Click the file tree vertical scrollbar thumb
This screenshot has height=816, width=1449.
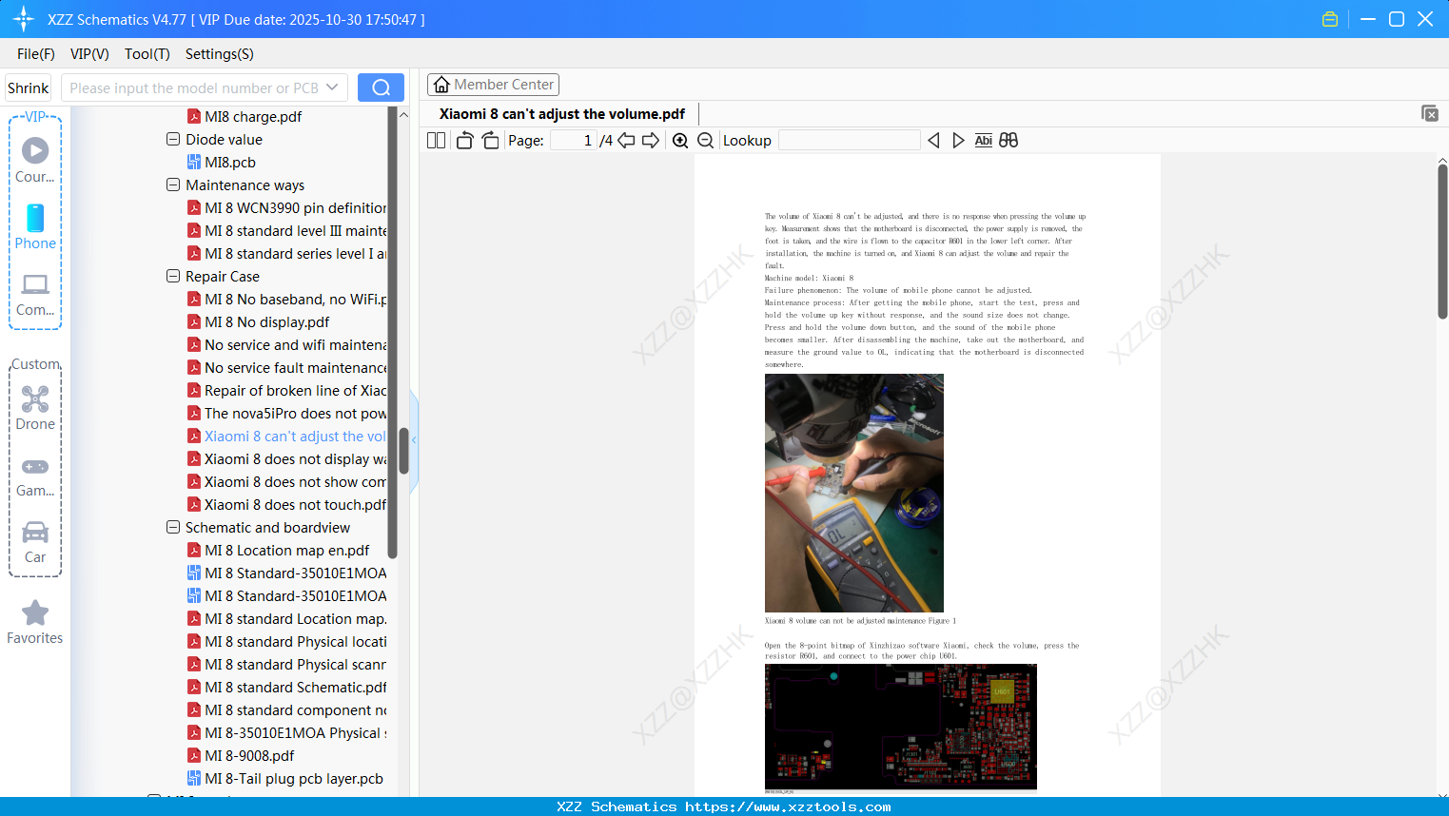(403, 451)
